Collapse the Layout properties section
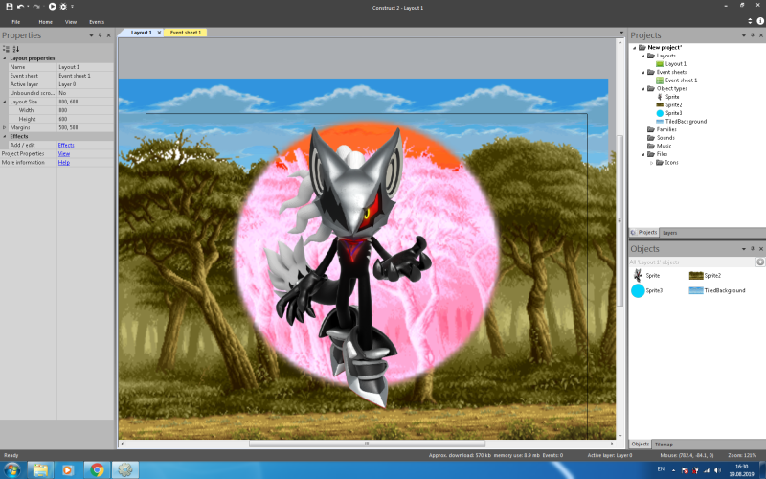Viewport: 766px width, 479px height. click(x=5, y=58)
